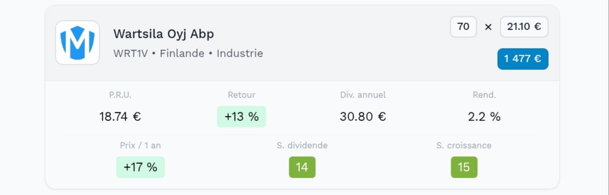Screen dimensions: 609x195
Task: Select the share price field 21.10 €
Action: [x=524, y=27]
